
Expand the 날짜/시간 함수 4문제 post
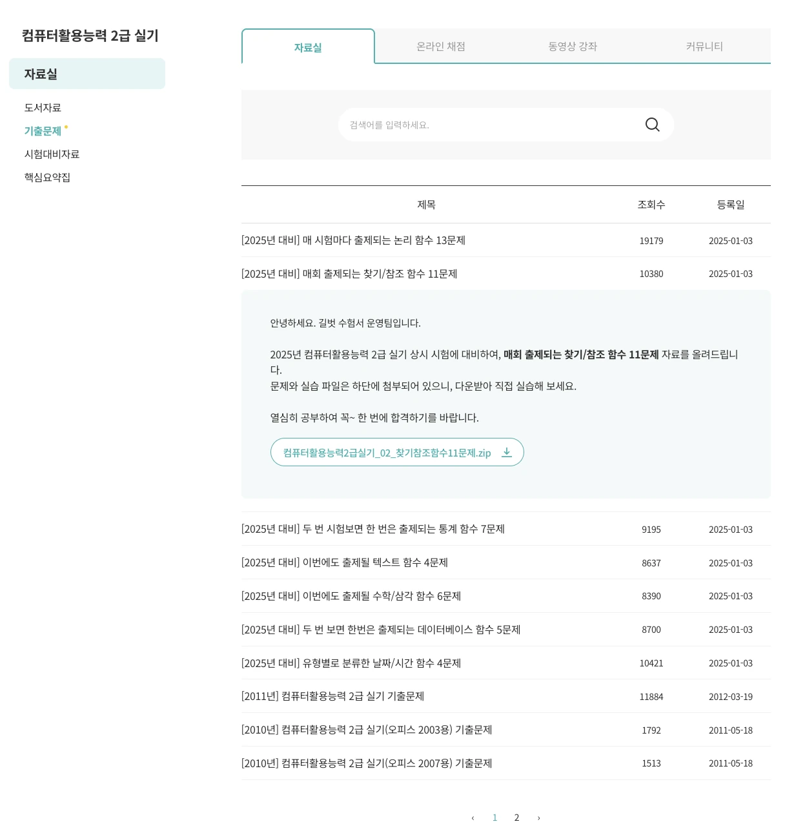[x=350, y=663]
